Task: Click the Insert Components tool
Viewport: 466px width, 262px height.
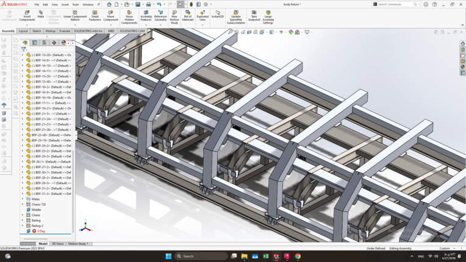Action: click(x=27, y=16)
